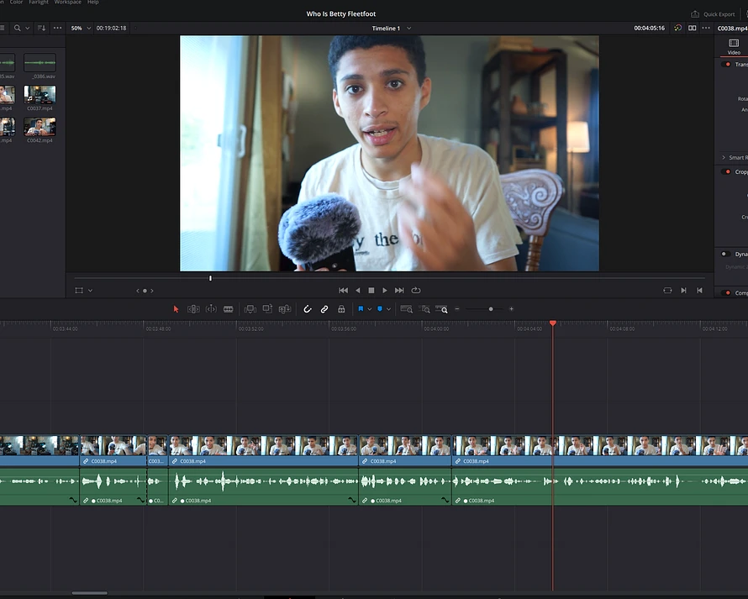Image resolution: width=748 pixels, height=599 pixels.
Task: Open the Fairlight menu
Action: [39, 3]
